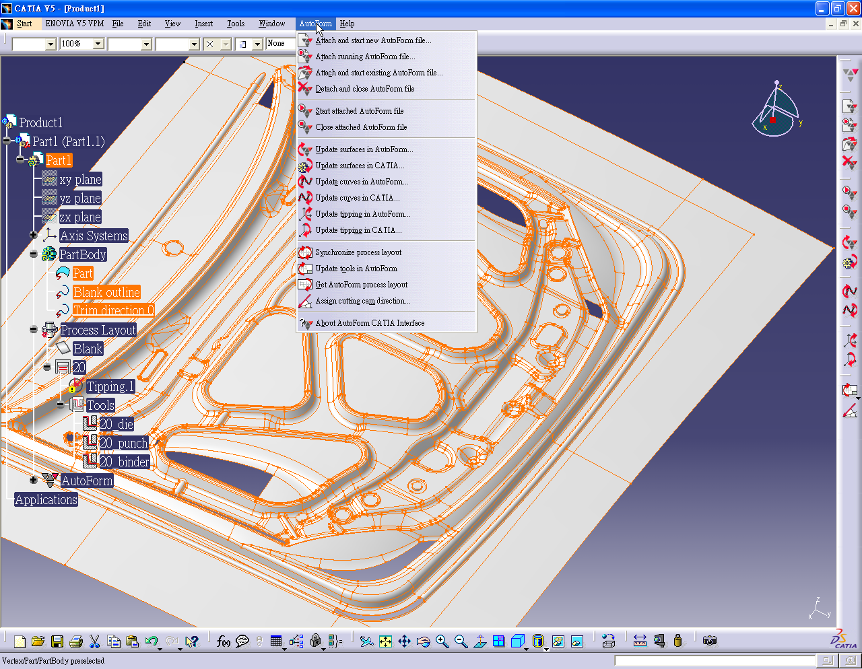Screen dimensions: 862x669
Task: Click the Cut scissors icon
Action: click(x=94, y=641)
